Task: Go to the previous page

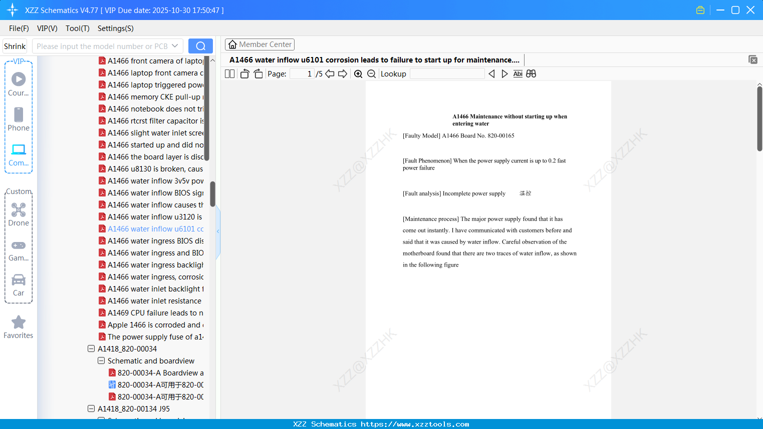Action: pyautogui.click(x=330, y=74)
